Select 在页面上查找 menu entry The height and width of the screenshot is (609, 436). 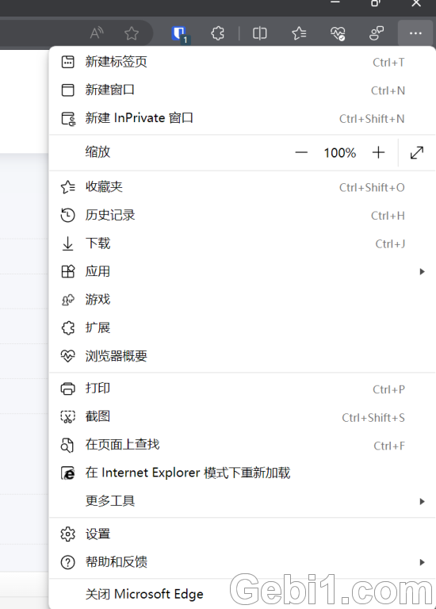(243, 445)
